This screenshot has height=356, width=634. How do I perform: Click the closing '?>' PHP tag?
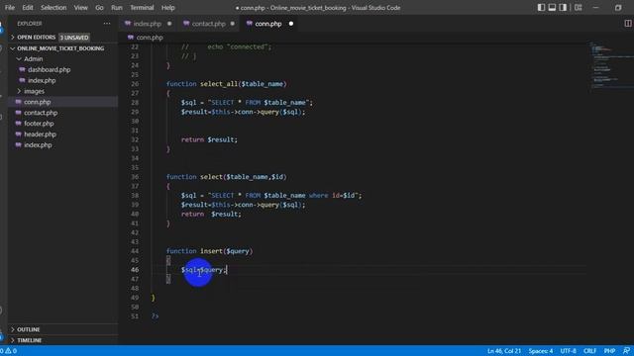pos(155,316)
